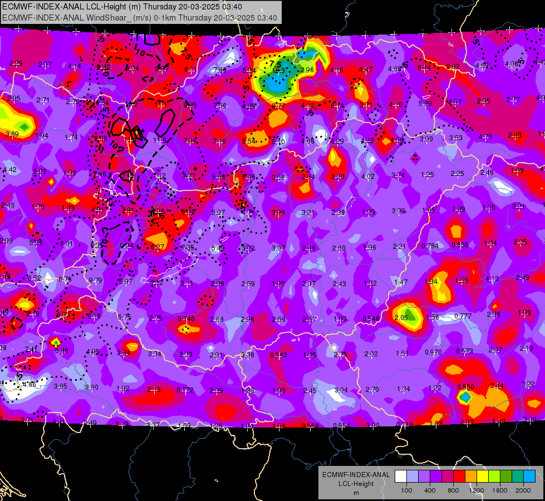Screen dimensions: 545x501
Task: Click the wind shear value 9.79
Action: coord(95,280)
